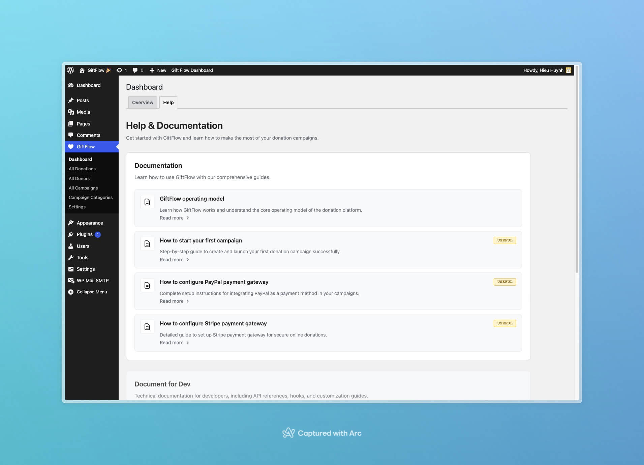Click the Settings icon in main sidebar
644x465 pixels.
pyautogui.click(x=71, y=269)
